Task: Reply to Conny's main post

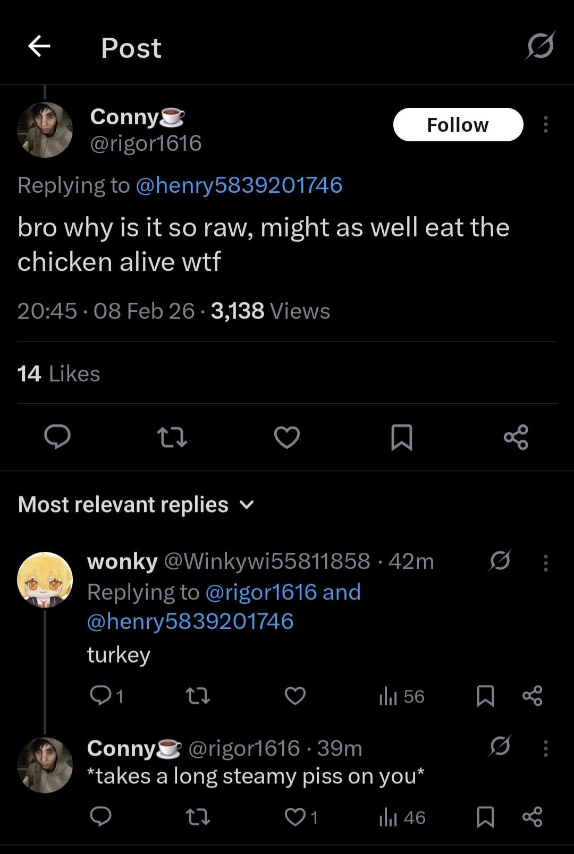Action: click(57, 437)
